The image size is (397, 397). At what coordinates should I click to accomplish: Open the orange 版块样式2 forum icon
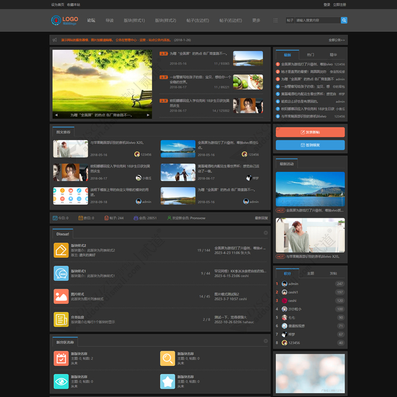click(x=61, y=250)
